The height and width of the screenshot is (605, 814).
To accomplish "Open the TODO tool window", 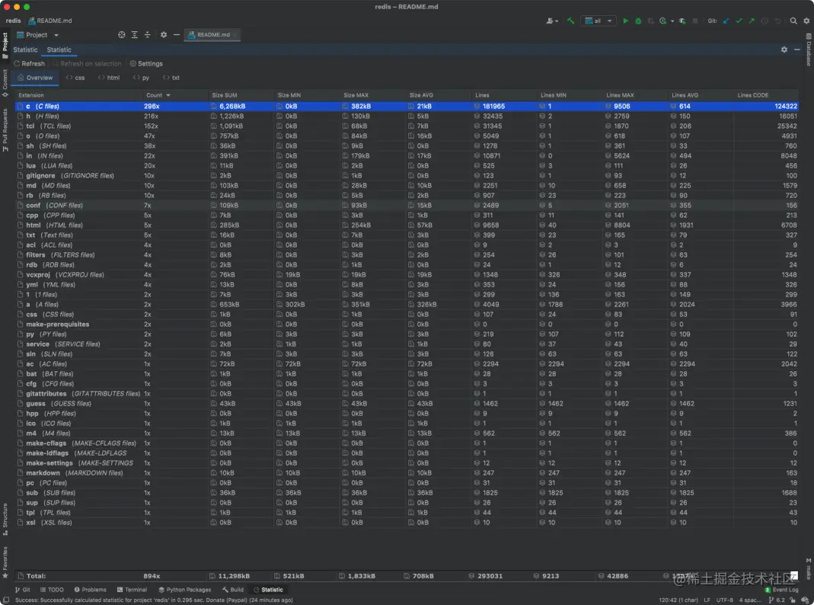I will [52, 590].
